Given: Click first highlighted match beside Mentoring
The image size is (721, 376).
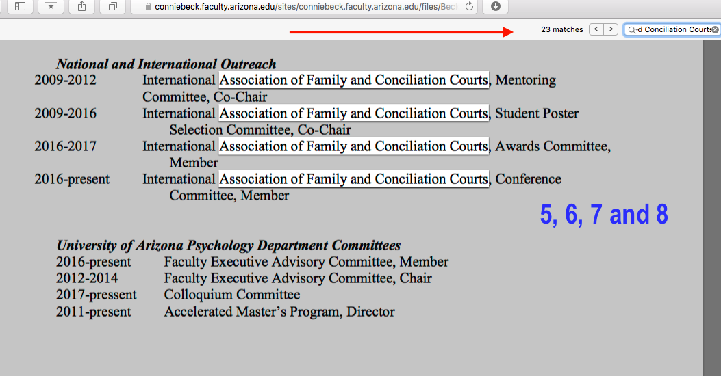Looking at the screenshot, I should 353,80.
